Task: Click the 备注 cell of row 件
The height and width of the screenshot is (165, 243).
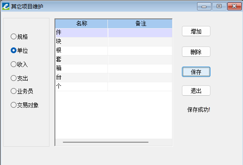Action: 140,33
